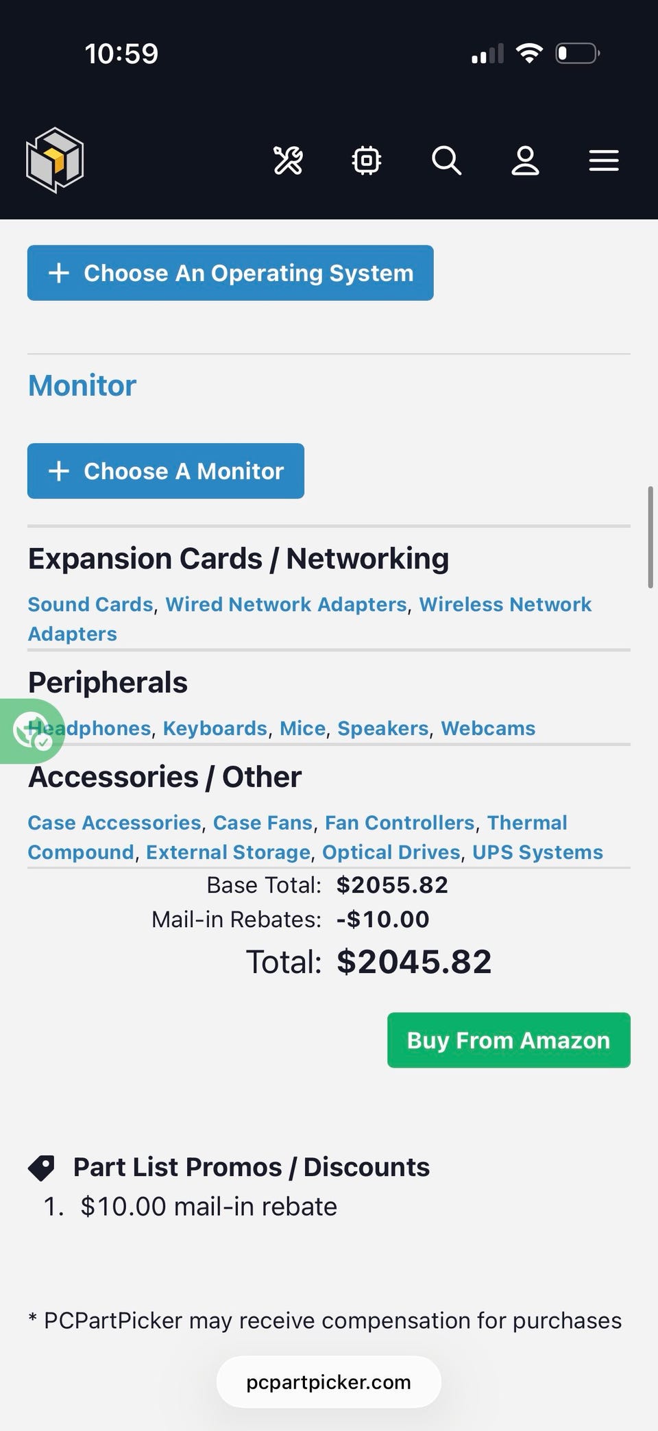Image resolution: width=658 pixels, height=1431 pixels.
Task: Open the parts browse chip icon
Action: click(x=367, y=160)
